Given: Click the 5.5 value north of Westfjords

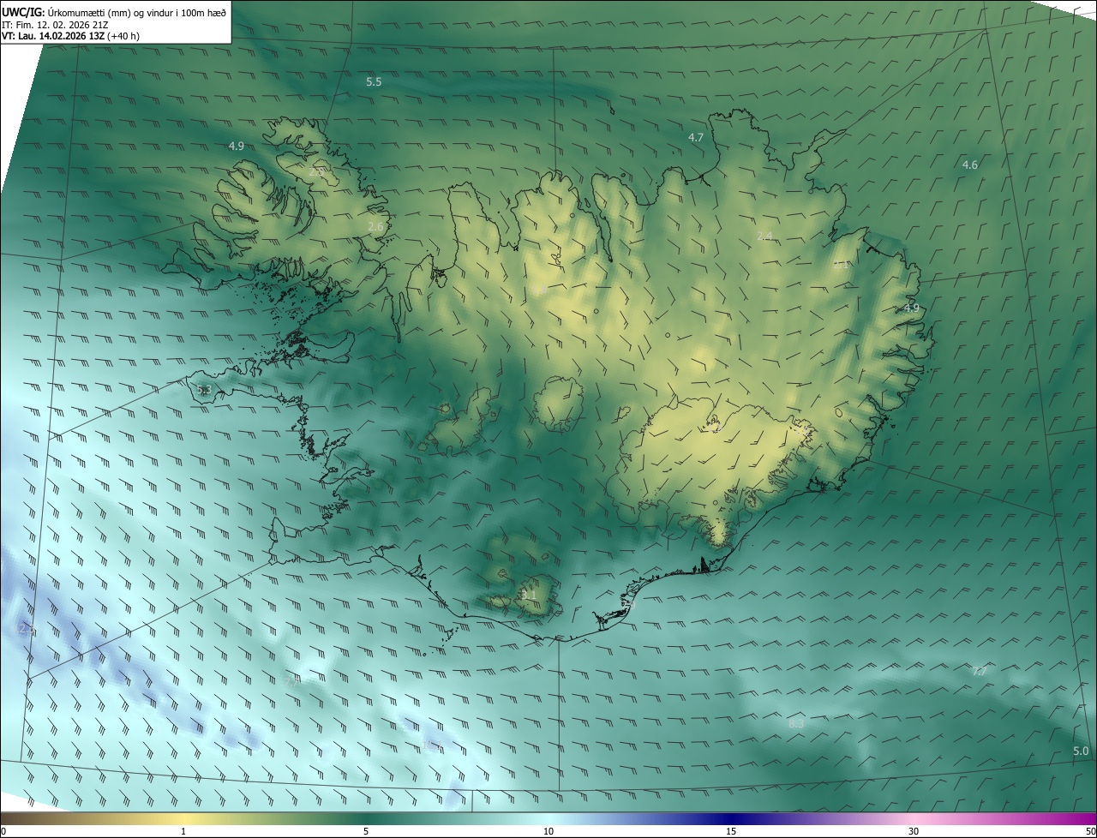Looking at the screenshot, I should coord(374,82).
